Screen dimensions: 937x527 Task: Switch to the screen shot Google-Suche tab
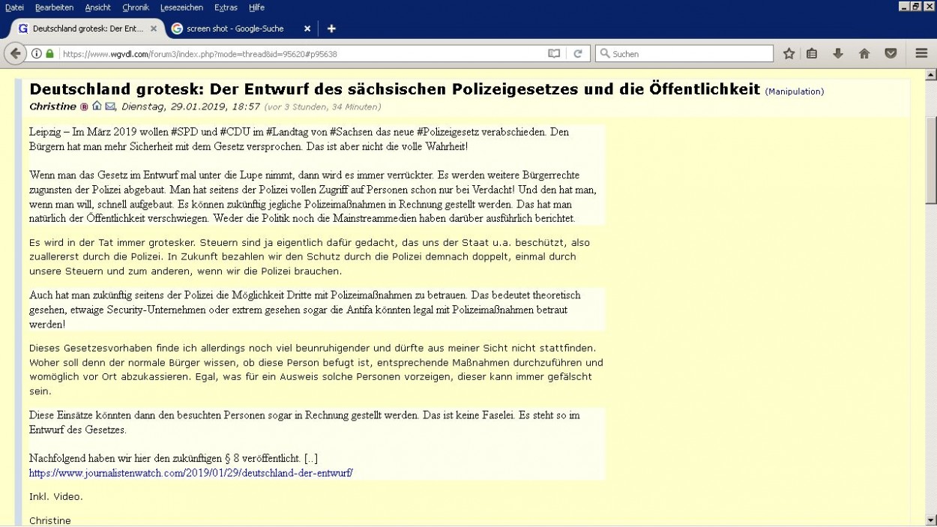236,28
